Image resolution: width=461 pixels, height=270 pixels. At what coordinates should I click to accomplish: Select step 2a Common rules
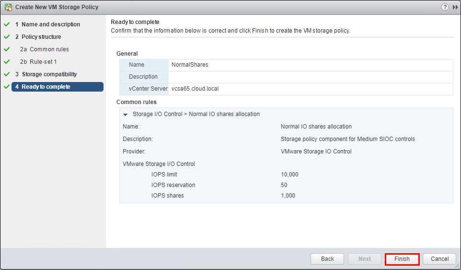tap(49, 49)
